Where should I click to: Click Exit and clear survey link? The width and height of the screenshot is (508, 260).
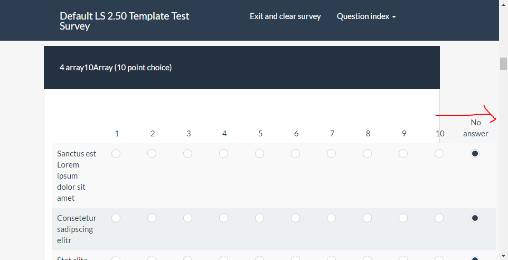[285, 16]
